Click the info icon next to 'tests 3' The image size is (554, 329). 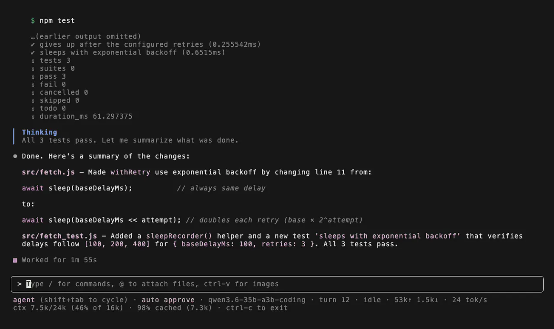pos(33,61)
